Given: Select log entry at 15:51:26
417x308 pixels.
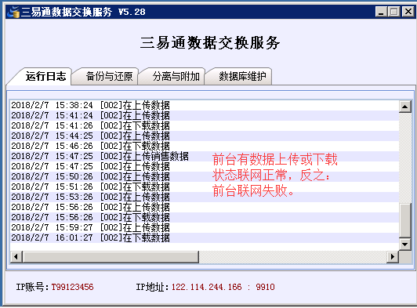Looking at the screenshot, I should pyautogui.click(x=205, y=187).
